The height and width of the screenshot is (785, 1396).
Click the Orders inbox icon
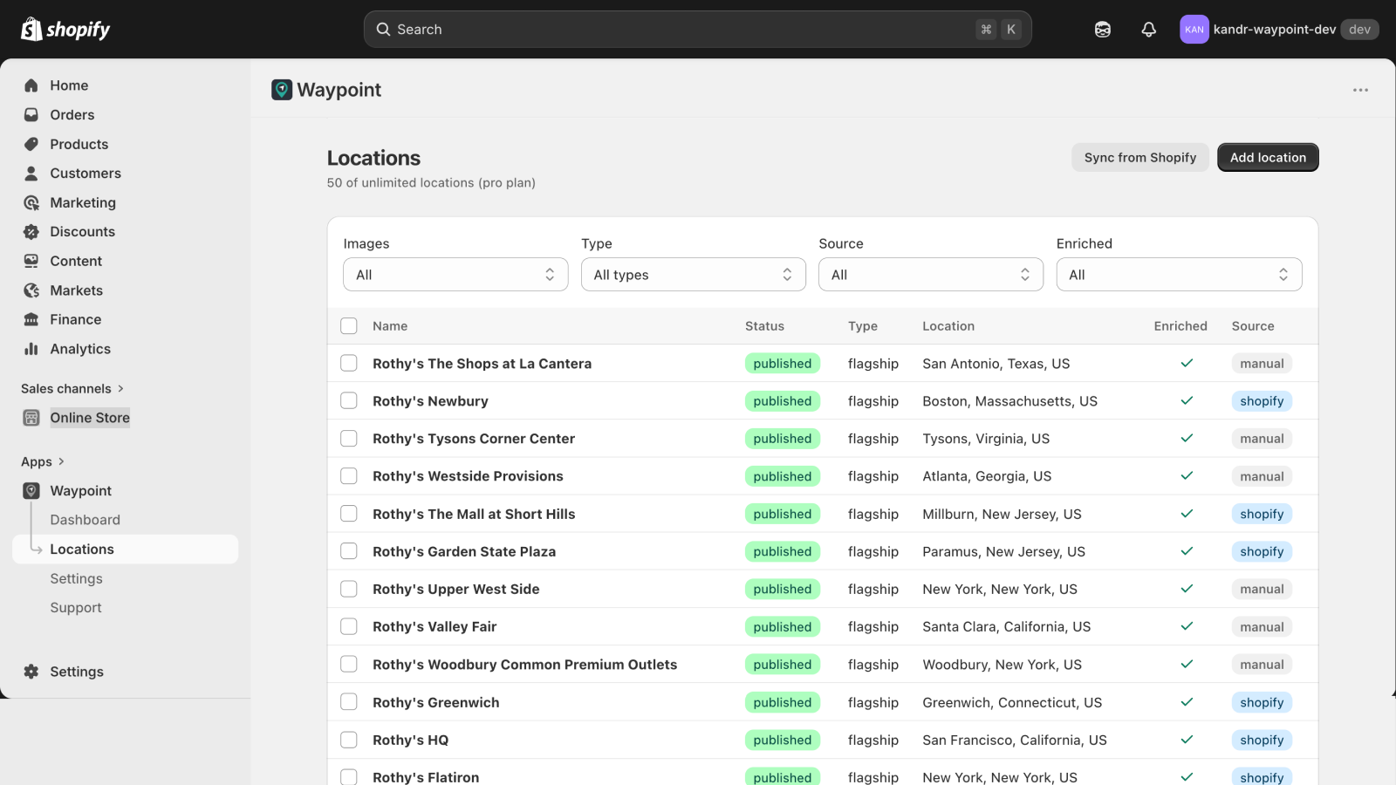point(31,115)
